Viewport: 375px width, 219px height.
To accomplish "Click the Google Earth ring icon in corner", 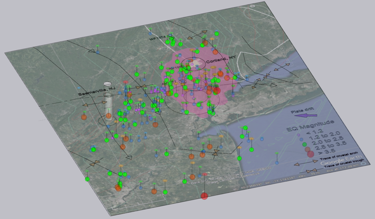I will coord(363,165).
